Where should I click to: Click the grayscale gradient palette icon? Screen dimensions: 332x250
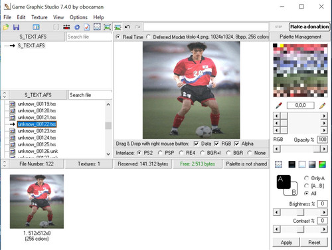click(x=312, y=164)
